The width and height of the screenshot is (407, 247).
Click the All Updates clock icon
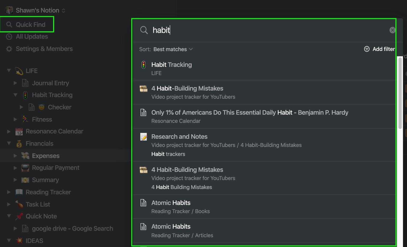[x=9, y=37]
